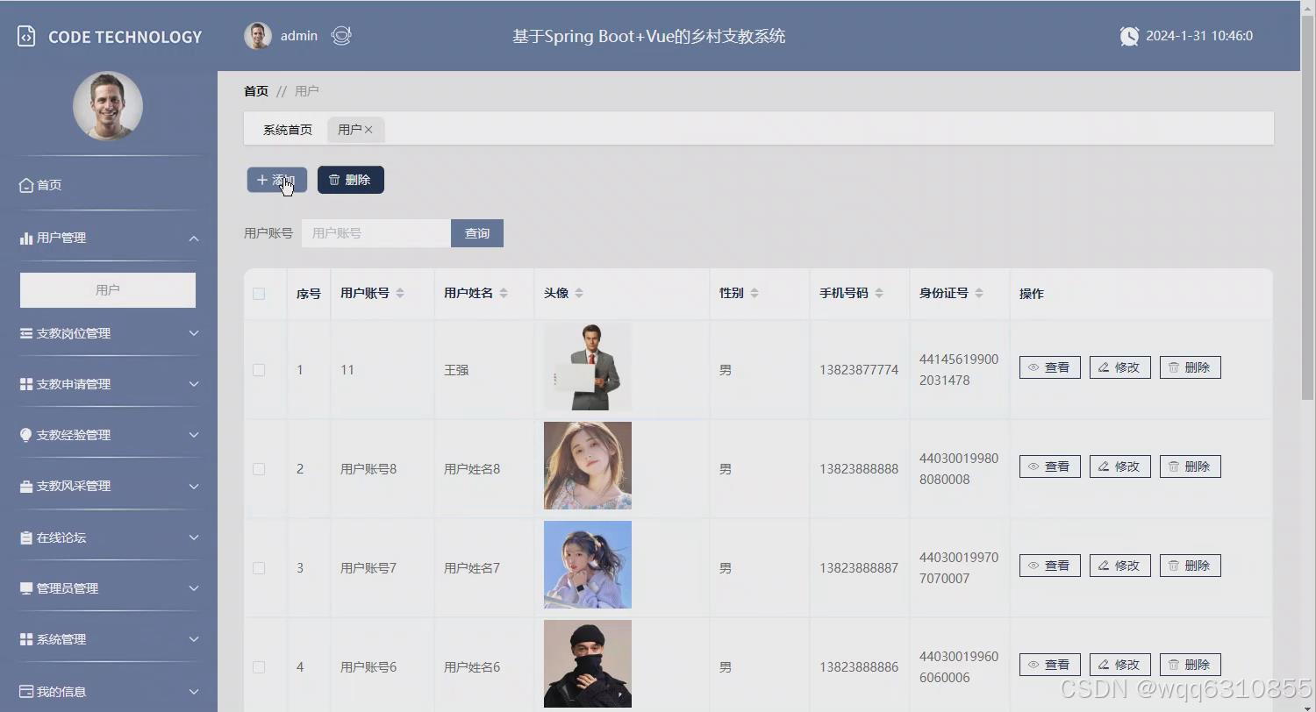1316x712 pixels.
Task: Open 王强's avatar photo
Action: pos(588,367)
